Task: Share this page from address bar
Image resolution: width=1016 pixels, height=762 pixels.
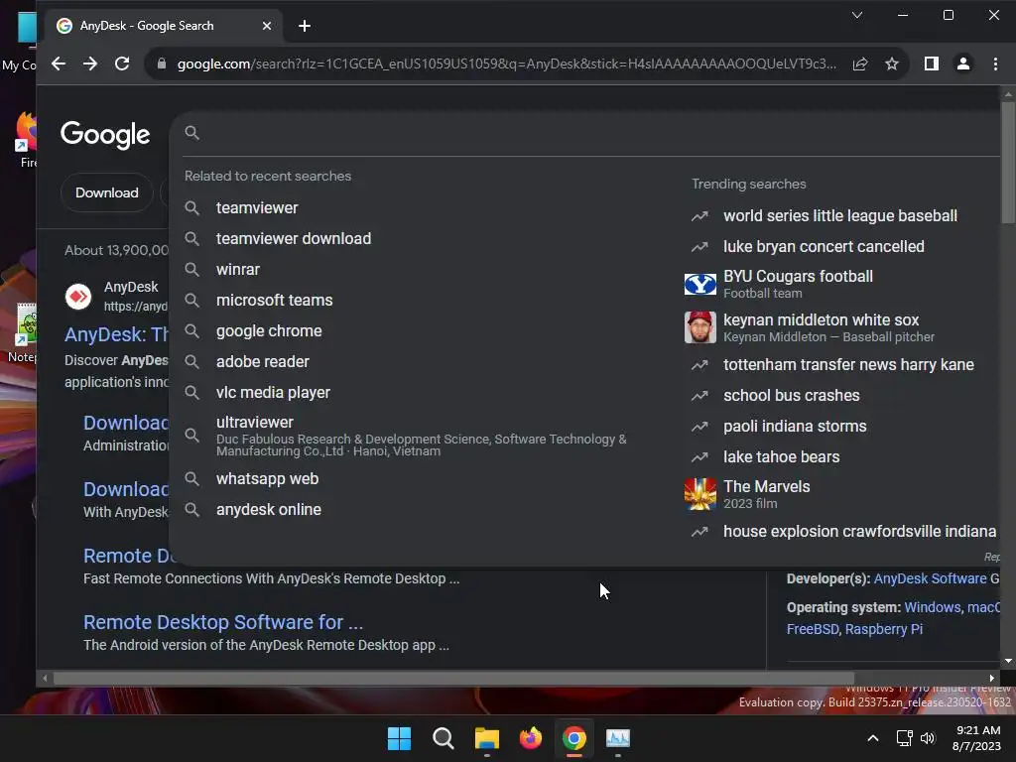Action: coord(860,63)
